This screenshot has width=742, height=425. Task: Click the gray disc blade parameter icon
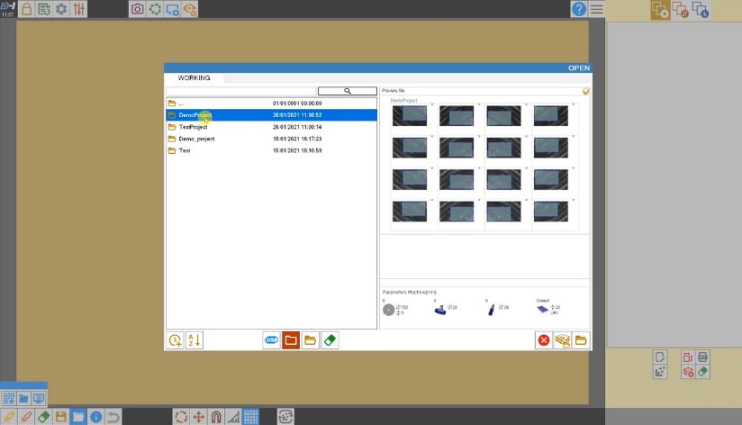[x=388, y=310]
